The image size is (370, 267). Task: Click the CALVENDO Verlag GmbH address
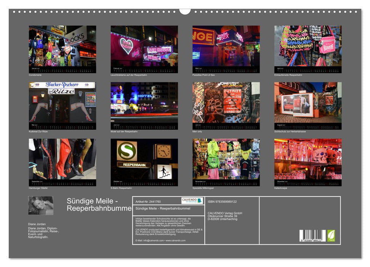pyautogui.click(x=225, y=216)
